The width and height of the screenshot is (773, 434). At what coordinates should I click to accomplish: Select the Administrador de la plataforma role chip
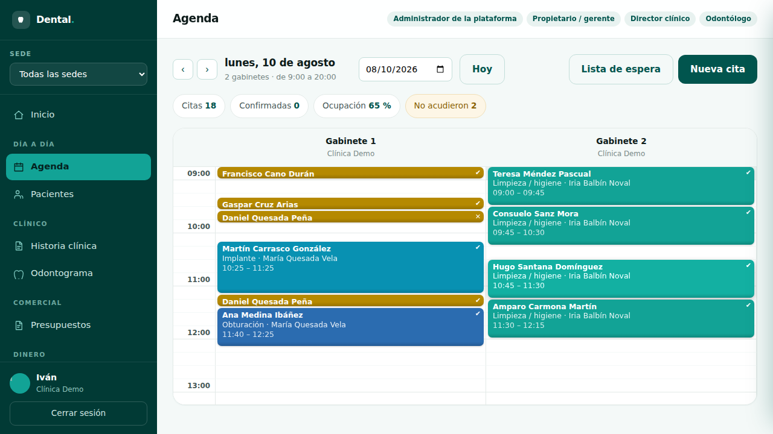point(455,19)
